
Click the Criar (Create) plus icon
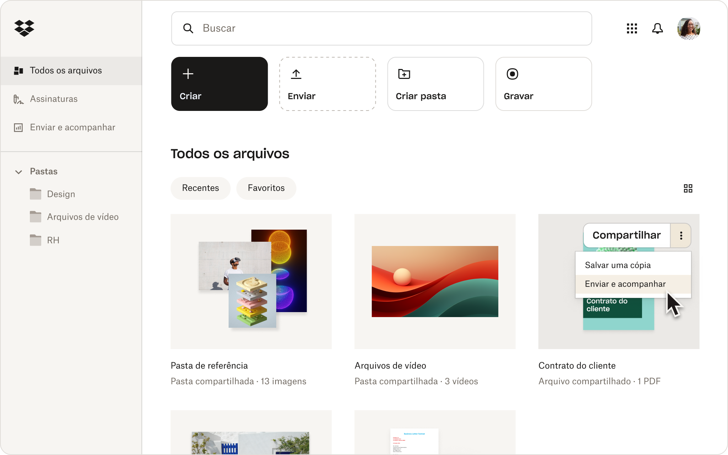(x=189, y=74)
